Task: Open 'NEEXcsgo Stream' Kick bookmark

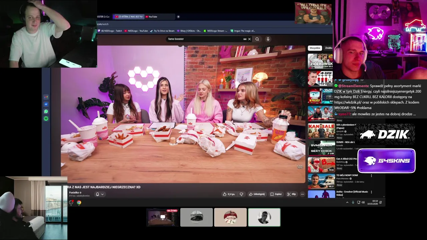Action: pyautogui.click(x=216, y=31)
